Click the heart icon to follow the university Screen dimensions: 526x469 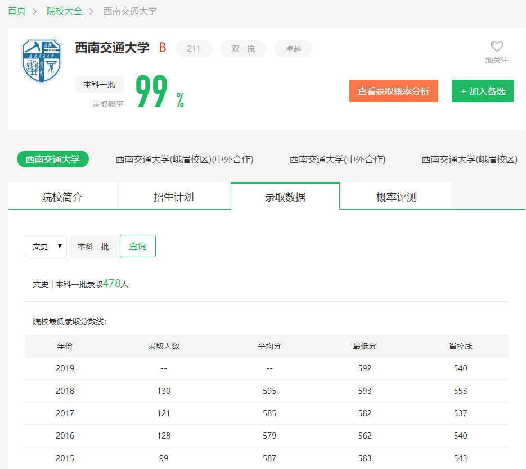tap(497, 46)
